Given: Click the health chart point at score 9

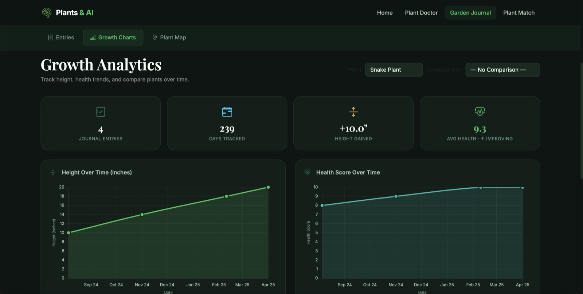Looking at the screenshot, I should pyautogui.click(x=396, y=196).
